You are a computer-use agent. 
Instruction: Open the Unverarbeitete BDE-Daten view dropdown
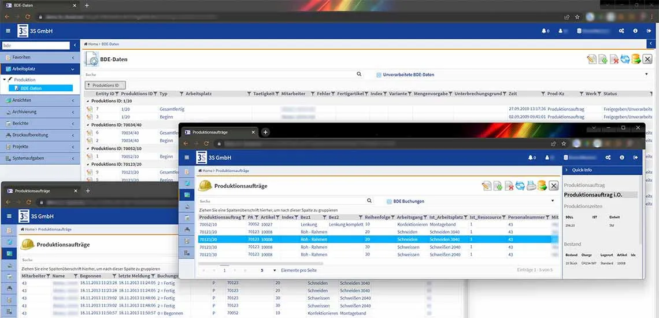pos(646,75)
